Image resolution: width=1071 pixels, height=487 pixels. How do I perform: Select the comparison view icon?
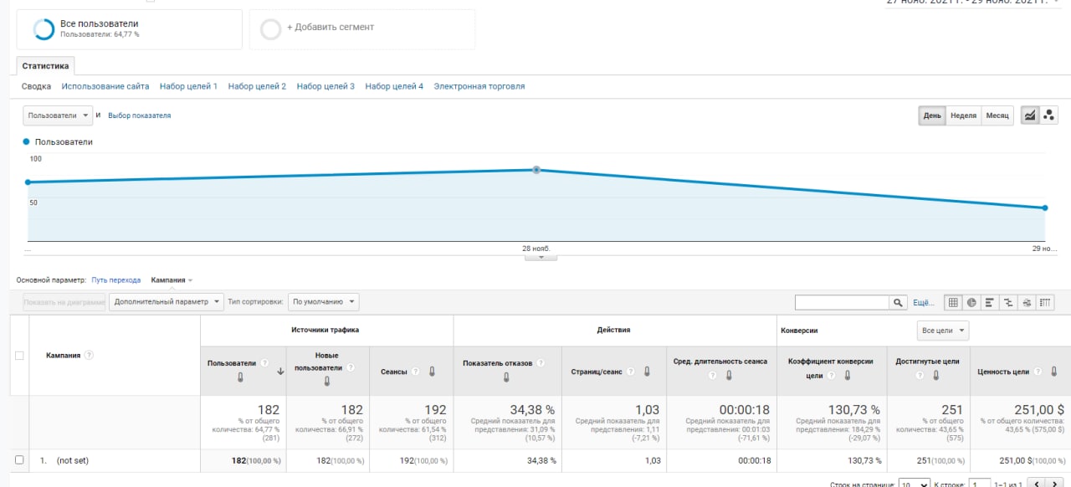(x=1008, y=302)
